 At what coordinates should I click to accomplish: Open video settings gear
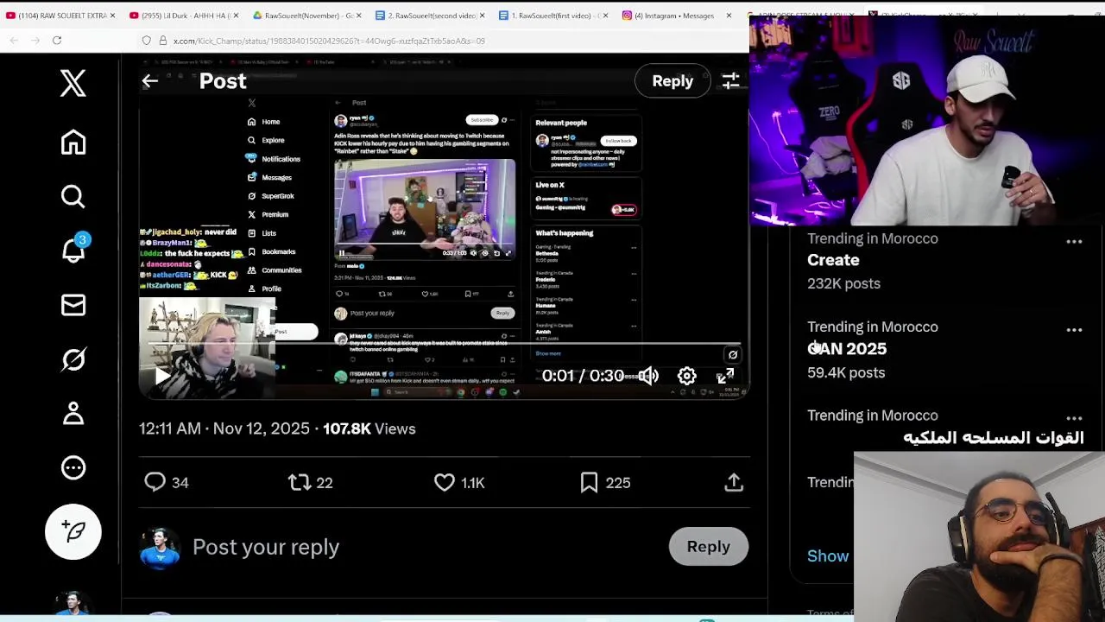click(x=686, y=376)
